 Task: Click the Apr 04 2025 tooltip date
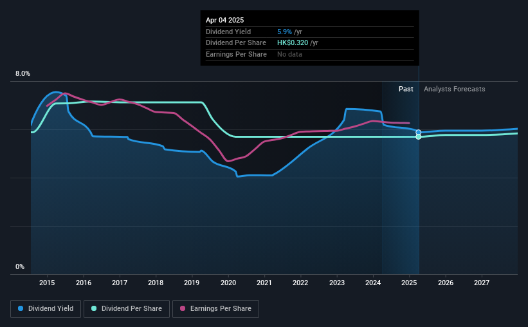[224, 20]
